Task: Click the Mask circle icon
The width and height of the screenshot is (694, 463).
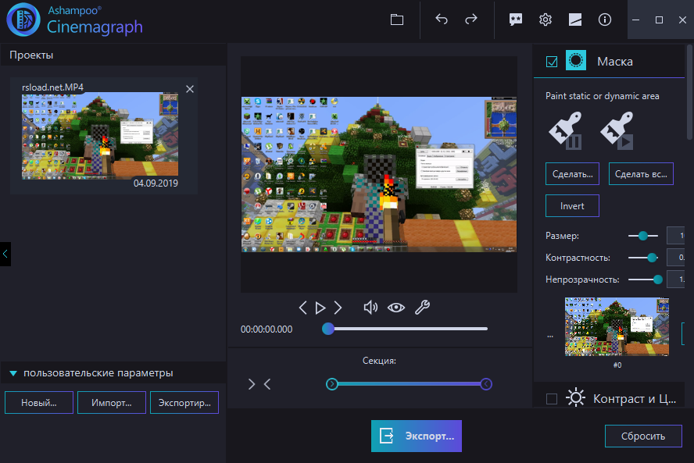Action: 576,61
